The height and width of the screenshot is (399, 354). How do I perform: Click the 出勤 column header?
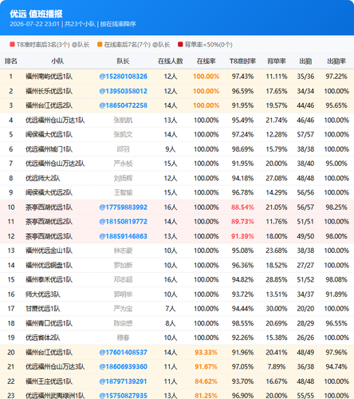coord(305,61)
